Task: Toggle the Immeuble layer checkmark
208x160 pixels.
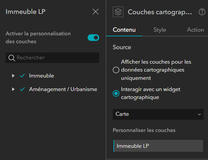Action: click(x=22, y=76)
